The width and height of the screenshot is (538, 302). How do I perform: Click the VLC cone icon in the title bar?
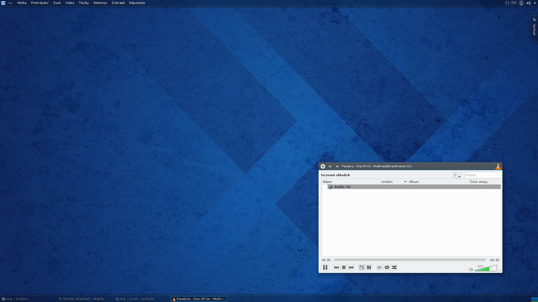pyautogui.click(x=498, y=166)
